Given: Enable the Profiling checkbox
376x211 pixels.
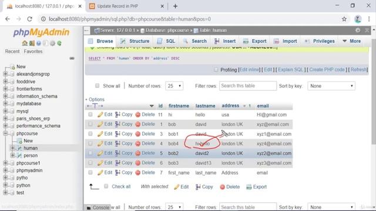Looking at the screenshot, I should [216, 70].
